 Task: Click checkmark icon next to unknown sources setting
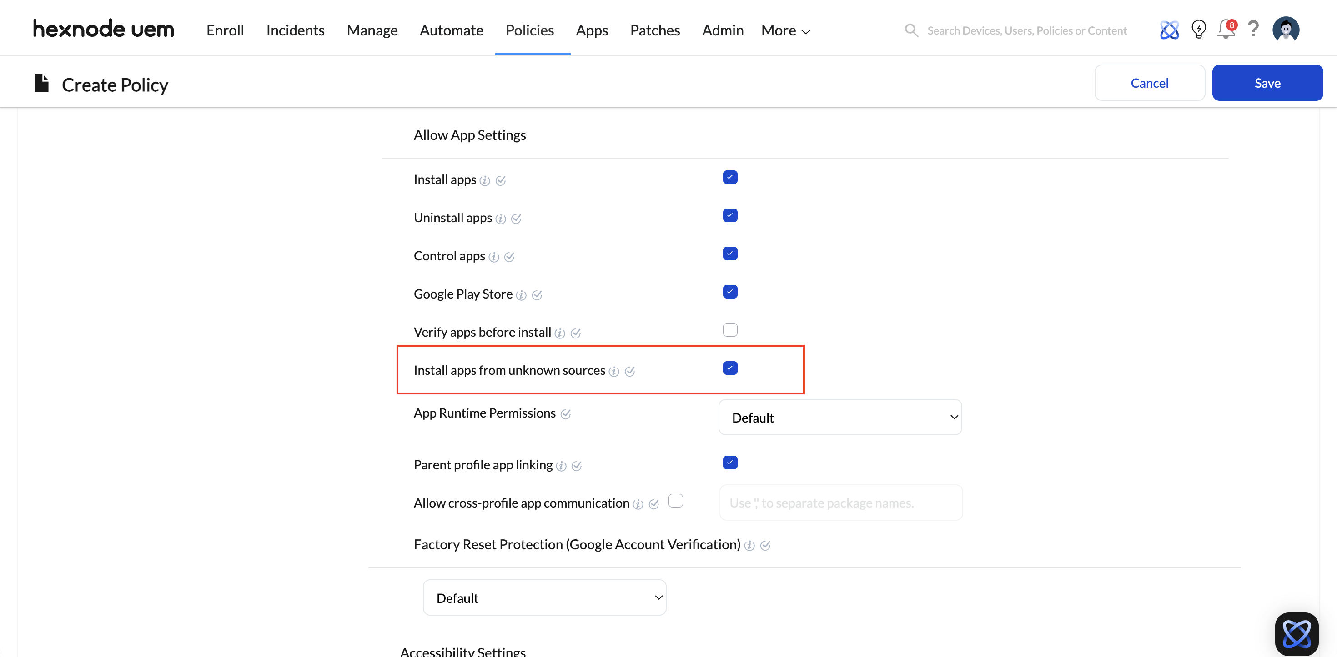tap(629, 371)
